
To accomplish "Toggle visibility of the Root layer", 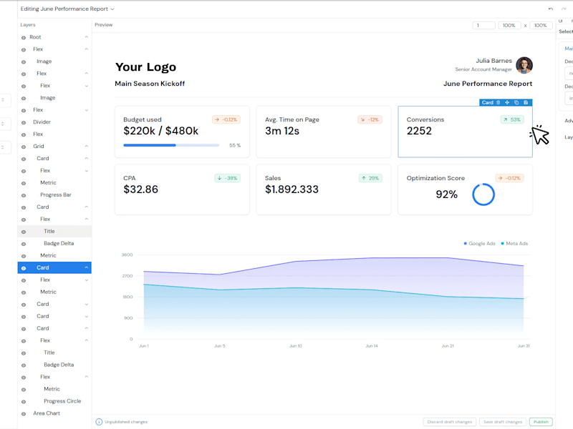I will click(24, 37).
